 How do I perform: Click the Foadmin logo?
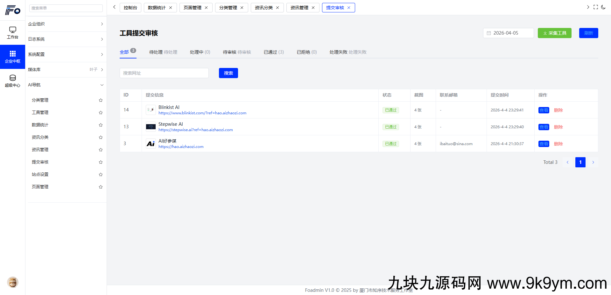point(12,10)
